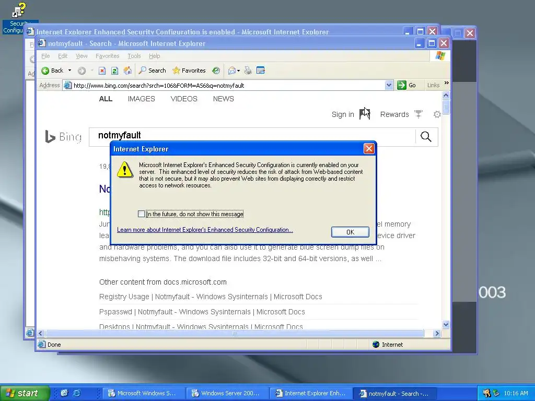This screenshot has height=401, width=535.
Task: Click the Stop loading icon
Action: [102, 70]
